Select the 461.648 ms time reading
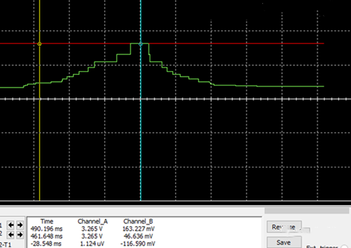Image resolution: width=351 pixels, height=248 pixels. pos(46,236)
